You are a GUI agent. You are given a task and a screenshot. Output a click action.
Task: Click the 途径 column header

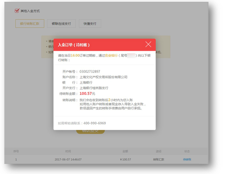point(159,151)
